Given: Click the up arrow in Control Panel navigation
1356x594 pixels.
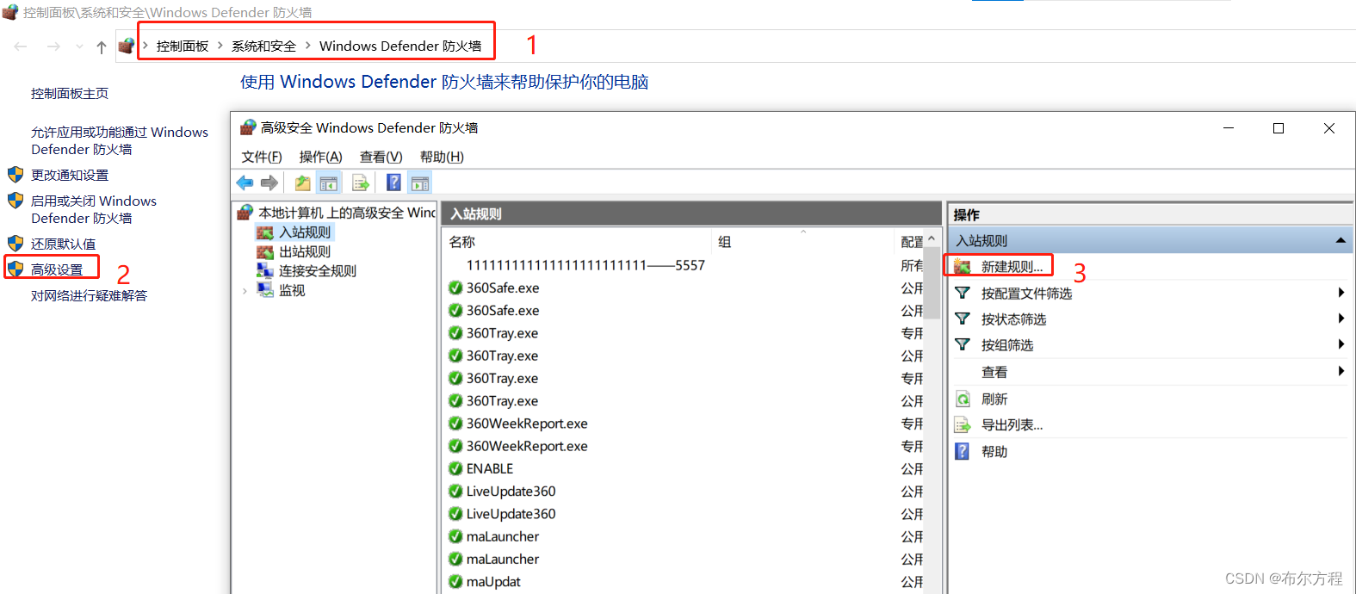Looking at the screenshot, I should (x=102, y=46).
